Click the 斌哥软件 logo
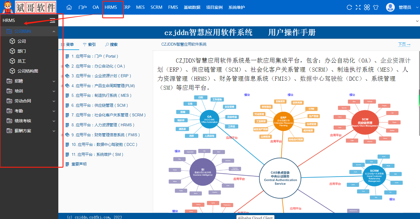The width and height of the screenshot is (420, 219). tap(29, 7)
